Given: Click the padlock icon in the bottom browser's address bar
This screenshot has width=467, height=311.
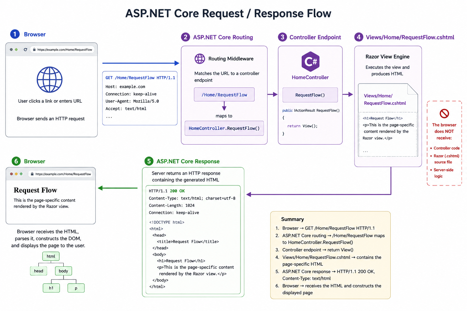Looking at the screenshot, I should 32,174.
